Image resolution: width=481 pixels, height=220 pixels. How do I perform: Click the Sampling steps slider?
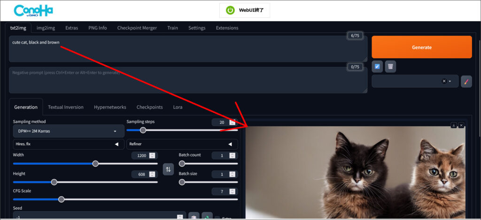(x=182, y=130)
